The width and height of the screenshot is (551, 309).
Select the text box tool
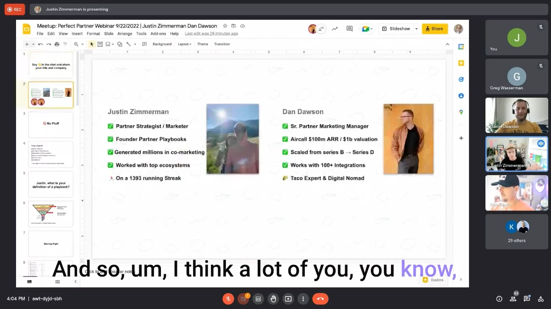point(100,44)
